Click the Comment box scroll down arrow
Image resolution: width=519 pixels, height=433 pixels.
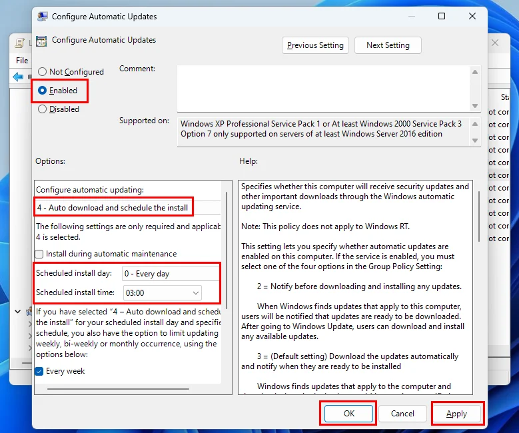(475, 106)
